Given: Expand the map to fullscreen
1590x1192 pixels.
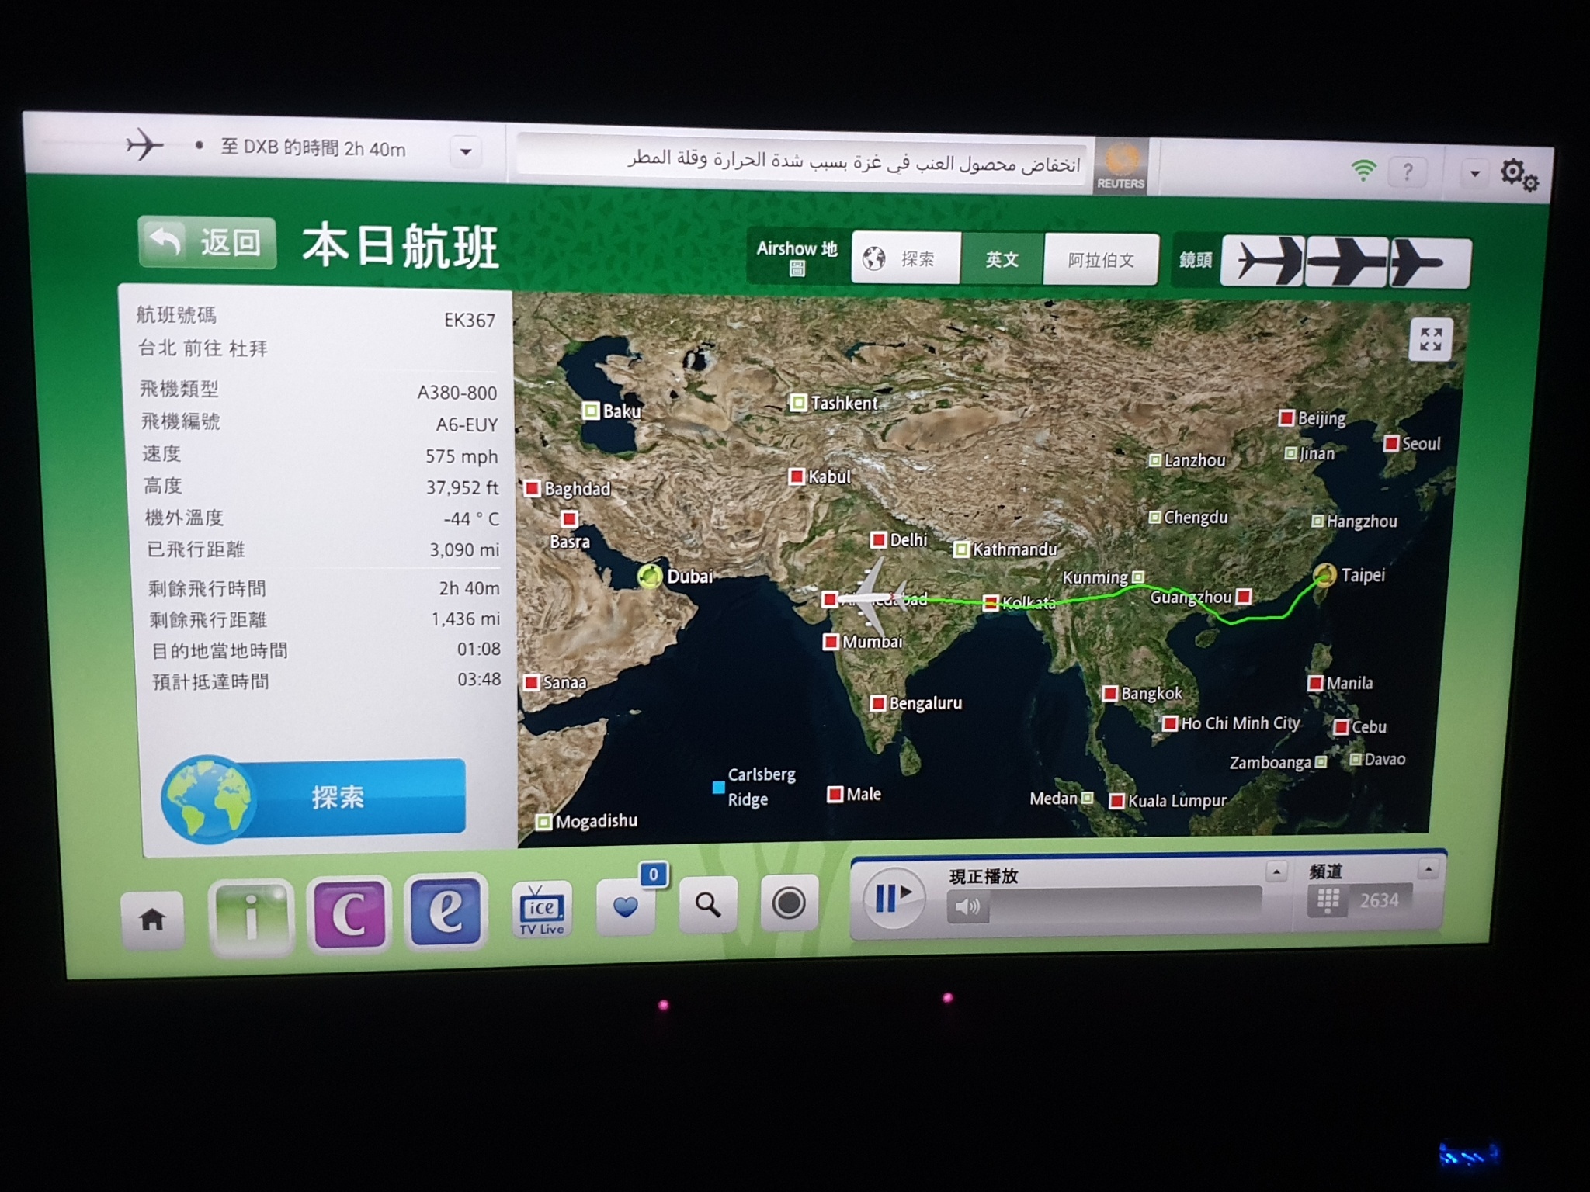Looking at the screenshot, I should tap(1430, 339).
